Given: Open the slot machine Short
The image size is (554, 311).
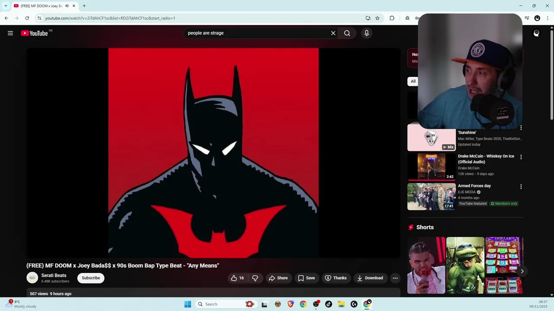Looking at the screenshot, I should click(504, 265).
